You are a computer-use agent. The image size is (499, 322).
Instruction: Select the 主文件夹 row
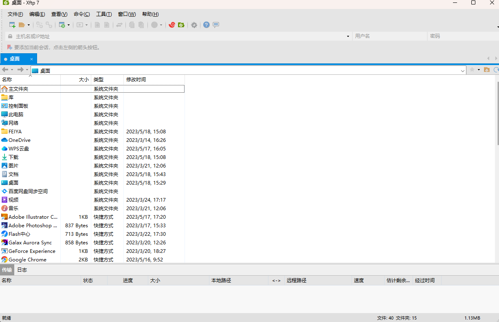click(x=92, y=89)
